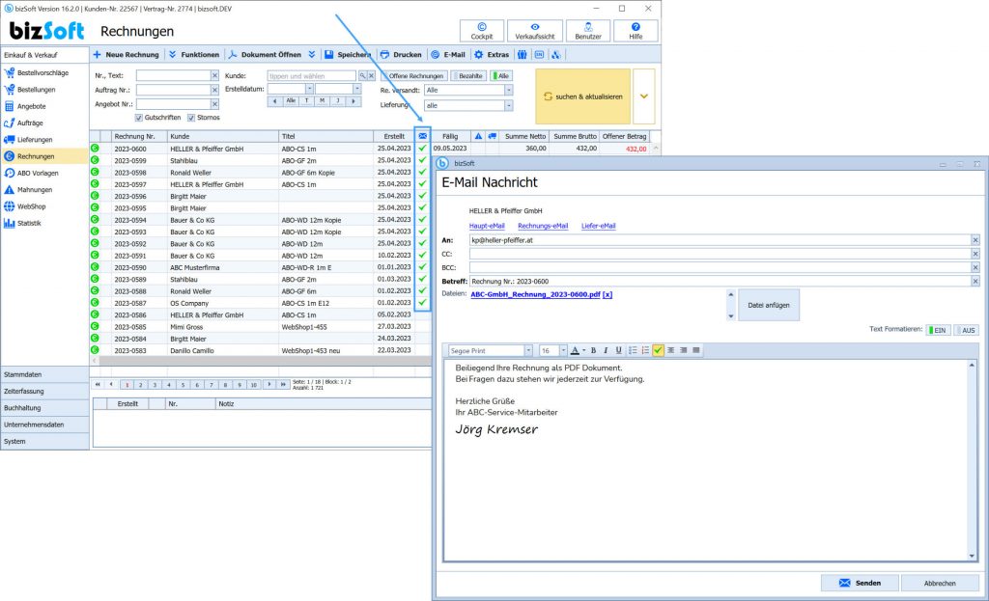Open Mahnungen in sidebar

[28, 190]
